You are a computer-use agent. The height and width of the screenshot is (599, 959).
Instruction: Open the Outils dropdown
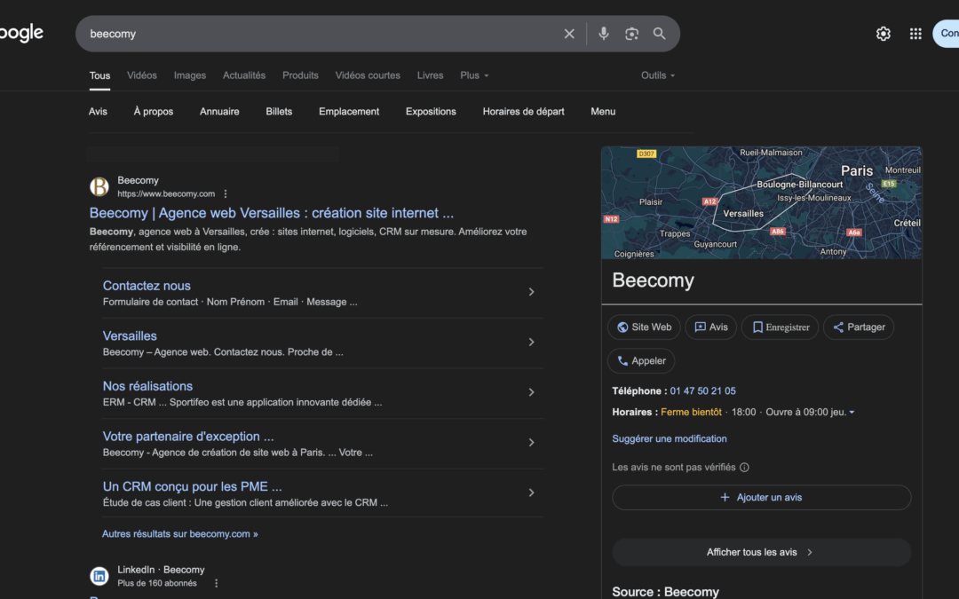tap(657, 75)
